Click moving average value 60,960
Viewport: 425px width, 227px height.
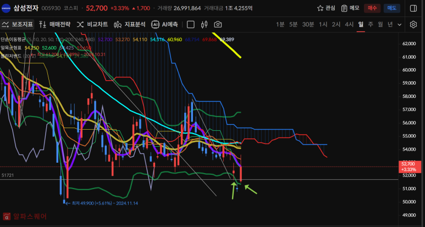pos(175,40)
